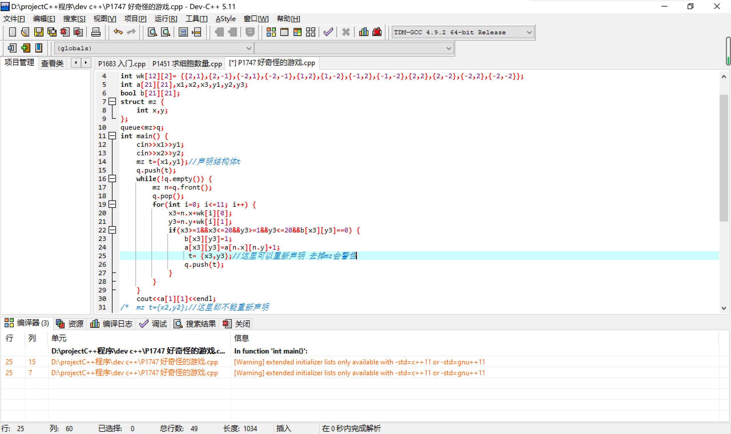This screenshot has height=434, width=731.
Task: Open the 资源 resources tab
Action: pyautogui.click(x=70, y=324)
